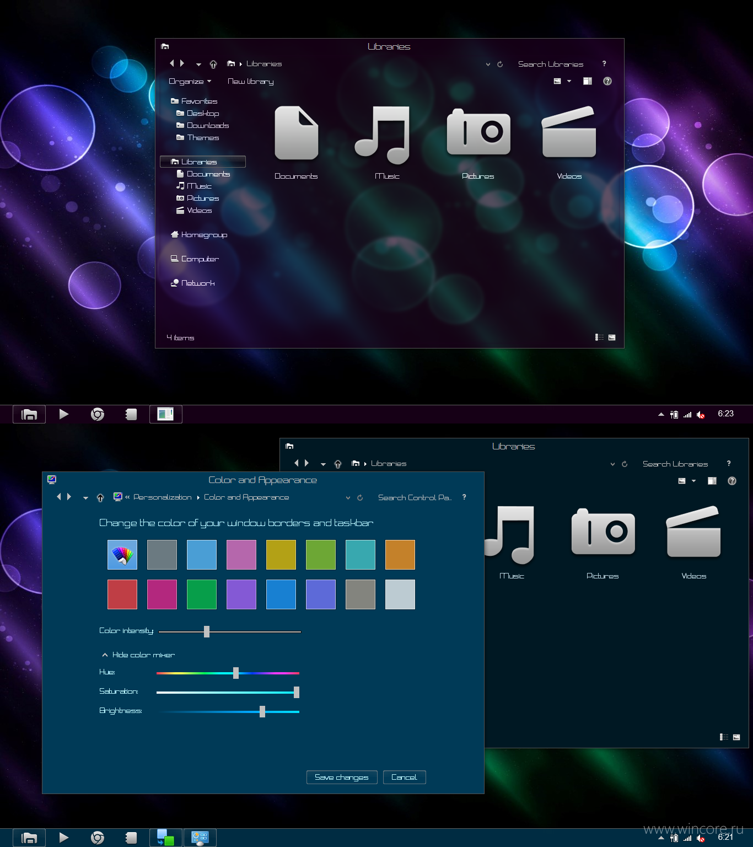Open the Pictures library icon in top window
The image size is (753, 847).
pyautogui.click(x=478, y=132)
